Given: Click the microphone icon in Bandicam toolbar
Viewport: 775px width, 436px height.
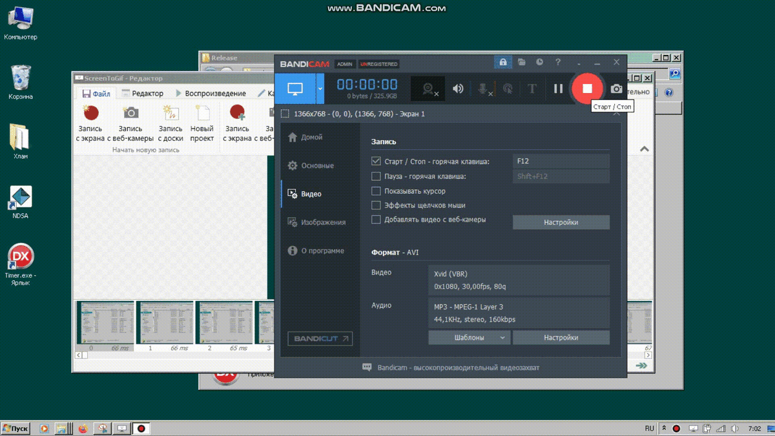Looking at the screenshot, I should pos(482,88).
